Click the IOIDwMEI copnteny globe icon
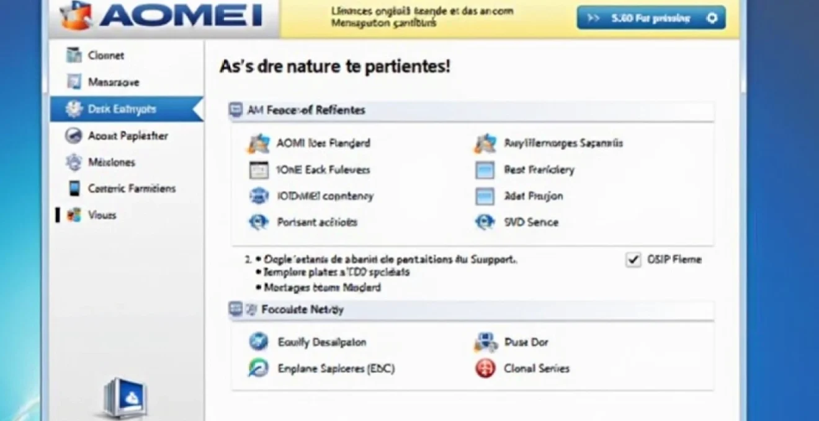819x421 pixels. click(x=259, y=196)
